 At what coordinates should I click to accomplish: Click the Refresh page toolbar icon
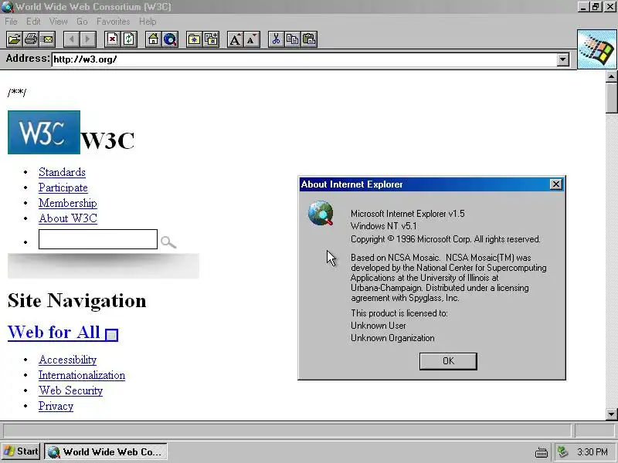[129, 39]
